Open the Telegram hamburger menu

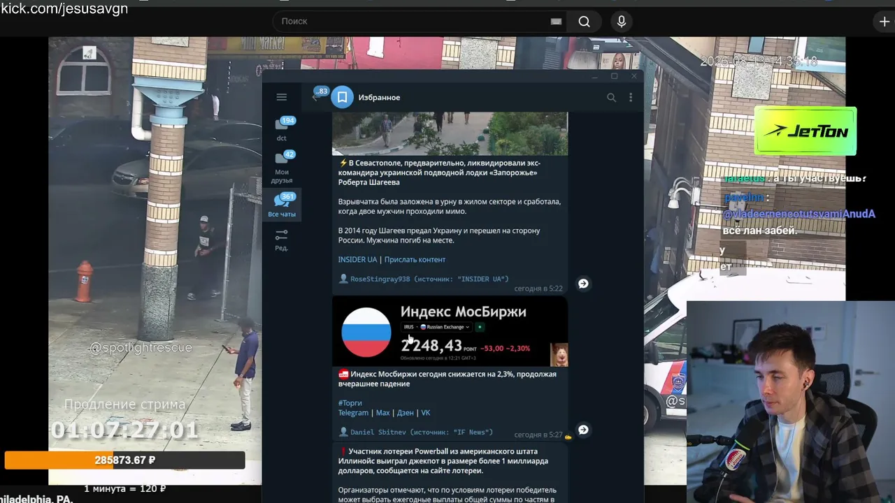click(x=281, y=97)
